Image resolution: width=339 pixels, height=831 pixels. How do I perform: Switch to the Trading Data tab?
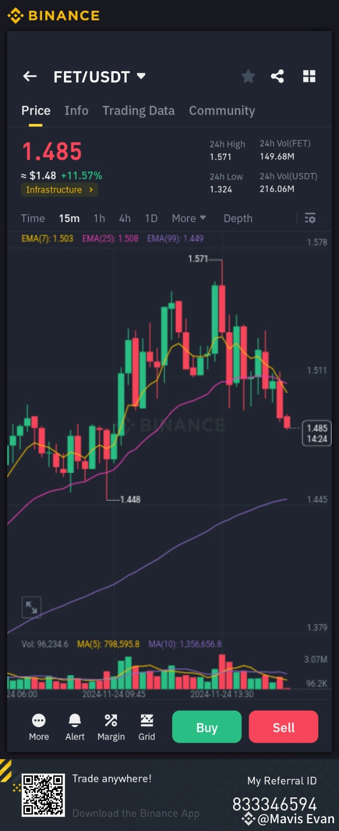pyautogui.click(x=138, y=111)
